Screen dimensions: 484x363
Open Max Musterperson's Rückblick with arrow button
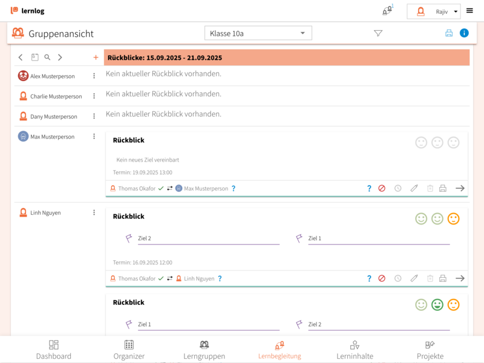(x=460, y=188)
